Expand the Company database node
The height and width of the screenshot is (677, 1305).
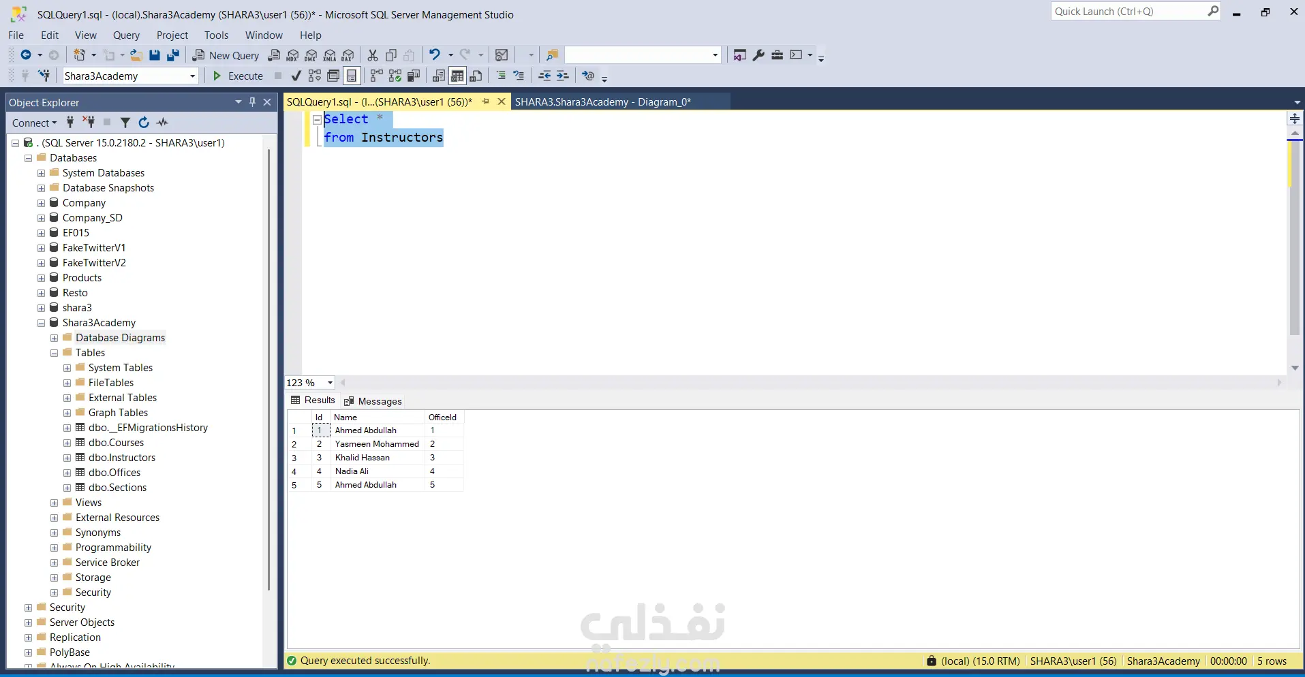pyautogui.click(x=42, y=203)
